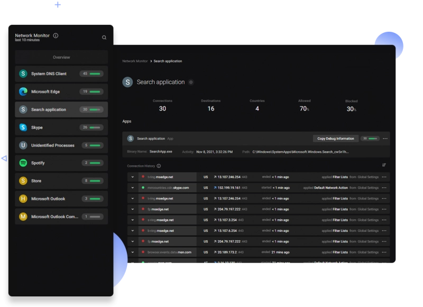The image size is (423, 307).
Task: Click the outbound arrow beside 13.107.6.254
Action: pyautogui.click(x=215, y=231)
